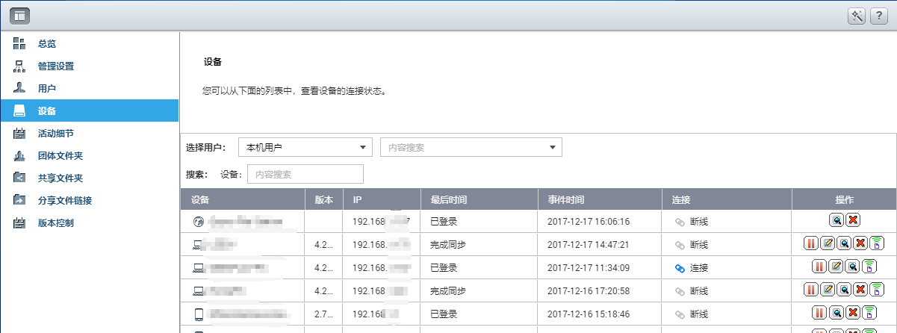Edit the device with event time 11:34:09
The image size is (897, 333).
pos(836,267)
